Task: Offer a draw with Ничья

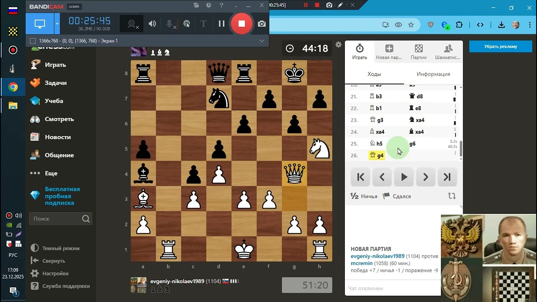Action: click(364, 196)
